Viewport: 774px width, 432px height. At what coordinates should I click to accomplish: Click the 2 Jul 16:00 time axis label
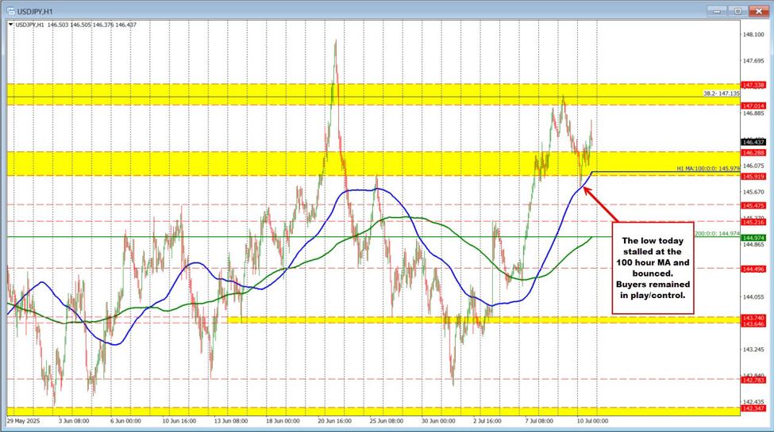click(x=487, y=421)
